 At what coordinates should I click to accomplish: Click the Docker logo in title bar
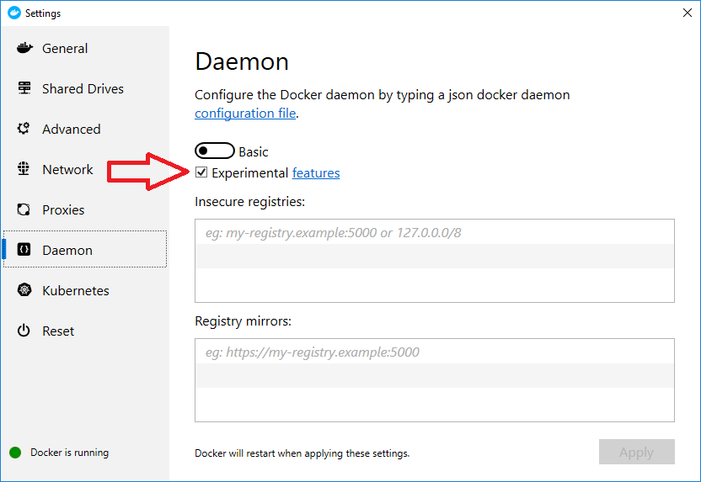pos(14,13)
